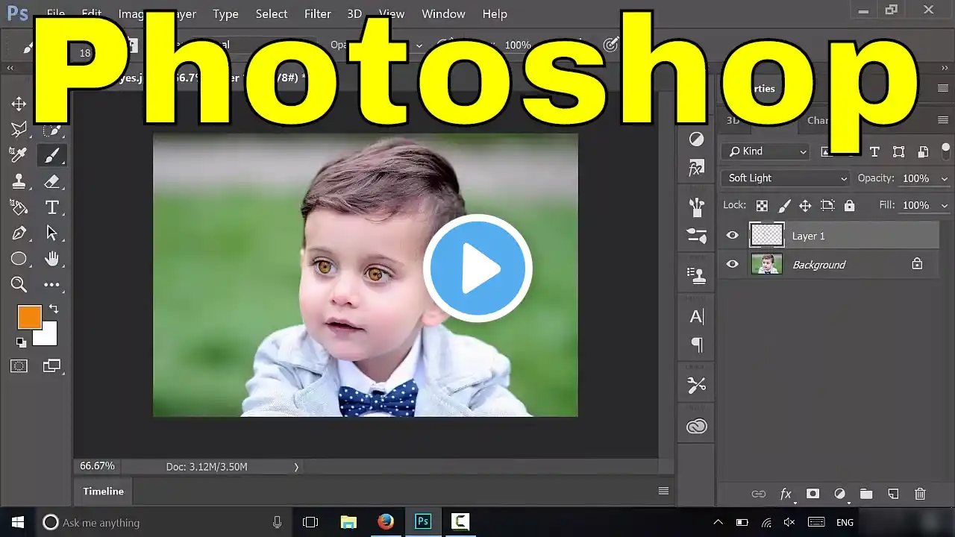Hide the Background layer eye icon
The width and height of the screenshot is (955, 537).
pyautogui.click(x=732, y=264)
